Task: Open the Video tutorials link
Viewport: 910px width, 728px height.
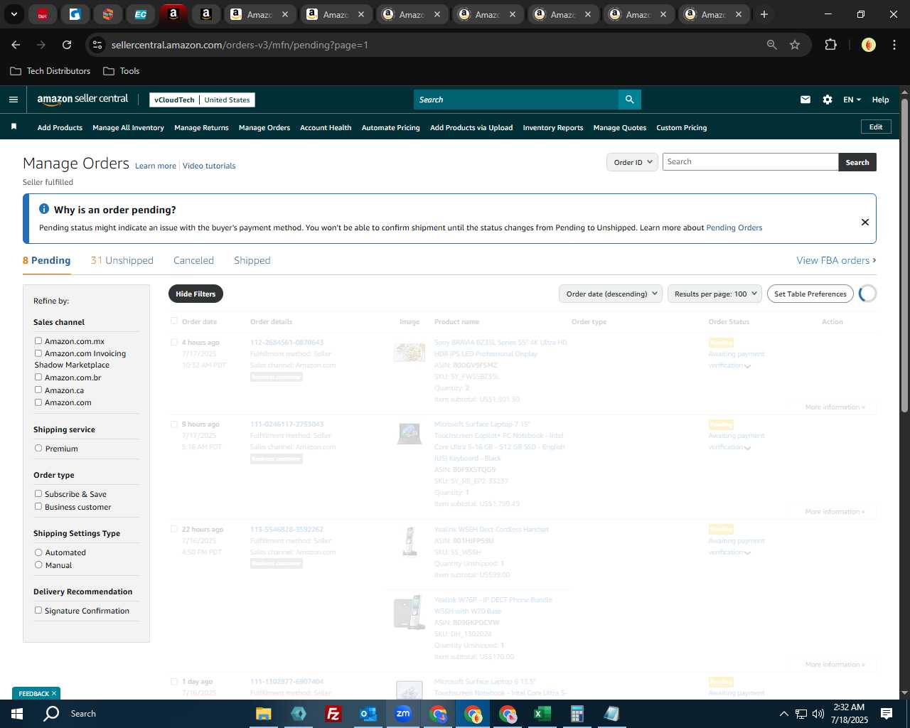Action: 209,166
